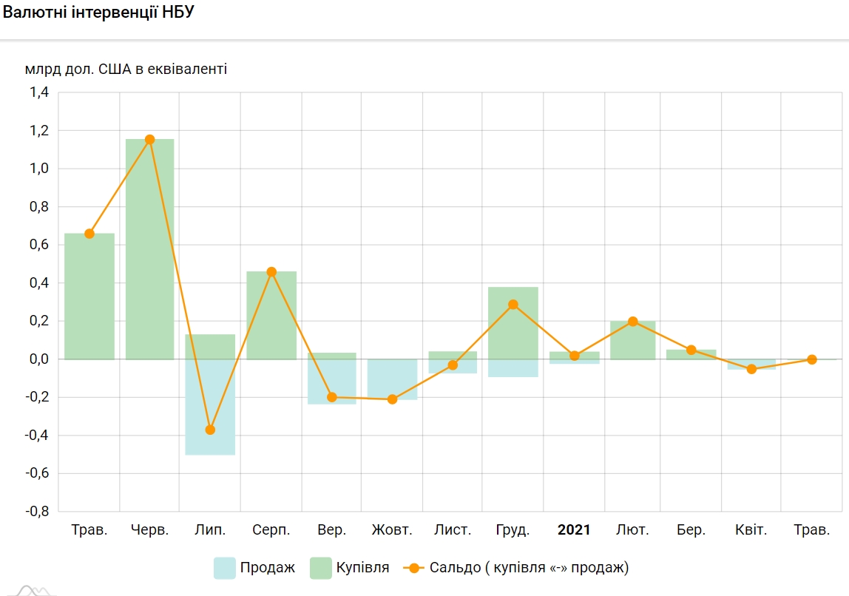Click the orange Сальдо legend marker

(413, 568)
